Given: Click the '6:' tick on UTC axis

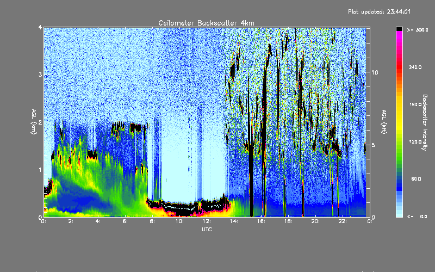Looking at the screenshot, I should (126, 221).
